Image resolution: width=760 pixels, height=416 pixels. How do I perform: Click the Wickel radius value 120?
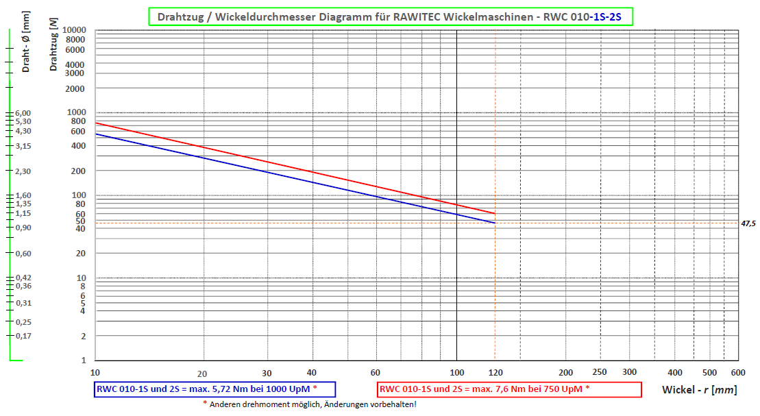(495, 372)
